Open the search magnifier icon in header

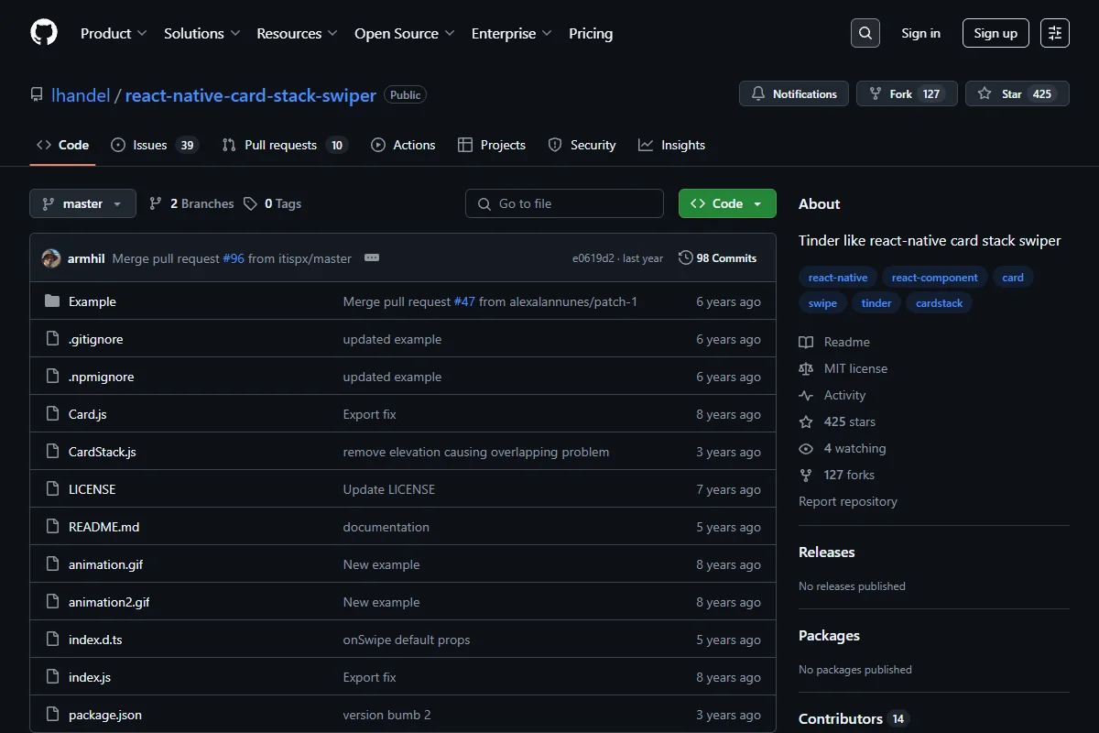coord(865,33)
